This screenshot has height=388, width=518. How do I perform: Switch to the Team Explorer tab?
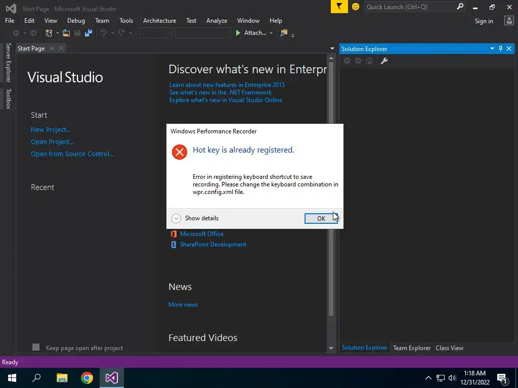pyautogui.click(x=412, y=348)
